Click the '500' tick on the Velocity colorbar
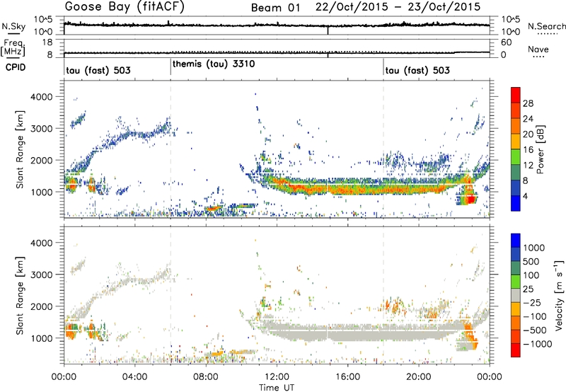566x392 pixels. 533,261
